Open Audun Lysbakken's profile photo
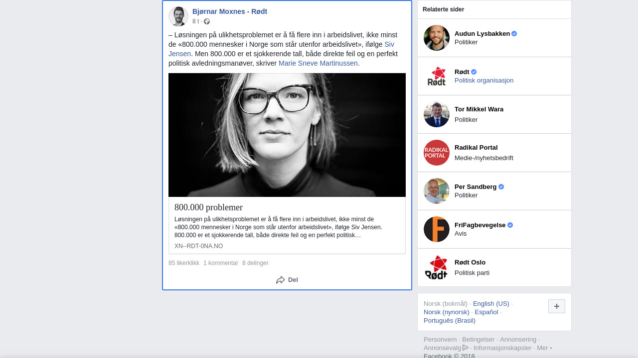This screenshot has width=638, height=358. [437, 38]
